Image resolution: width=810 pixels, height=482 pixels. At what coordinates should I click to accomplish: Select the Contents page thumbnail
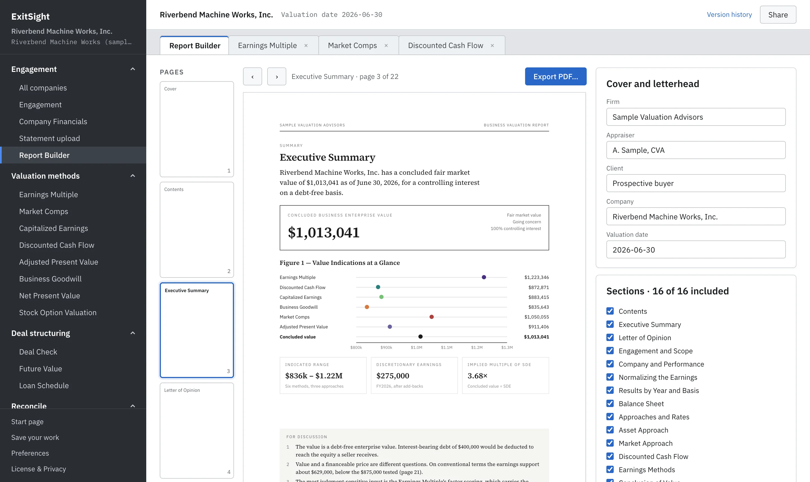point(197,230)
